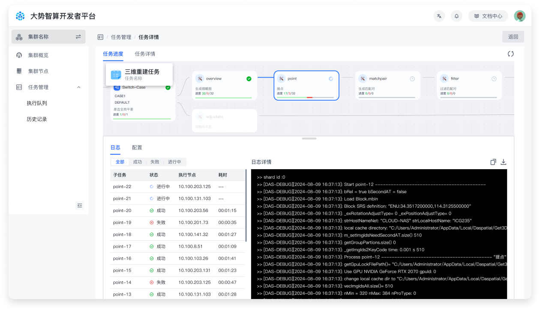Image resolution: width=540 pixels, height=311 pixels.
Task: Click the platform cube logo
Action: tap(20, 16)
